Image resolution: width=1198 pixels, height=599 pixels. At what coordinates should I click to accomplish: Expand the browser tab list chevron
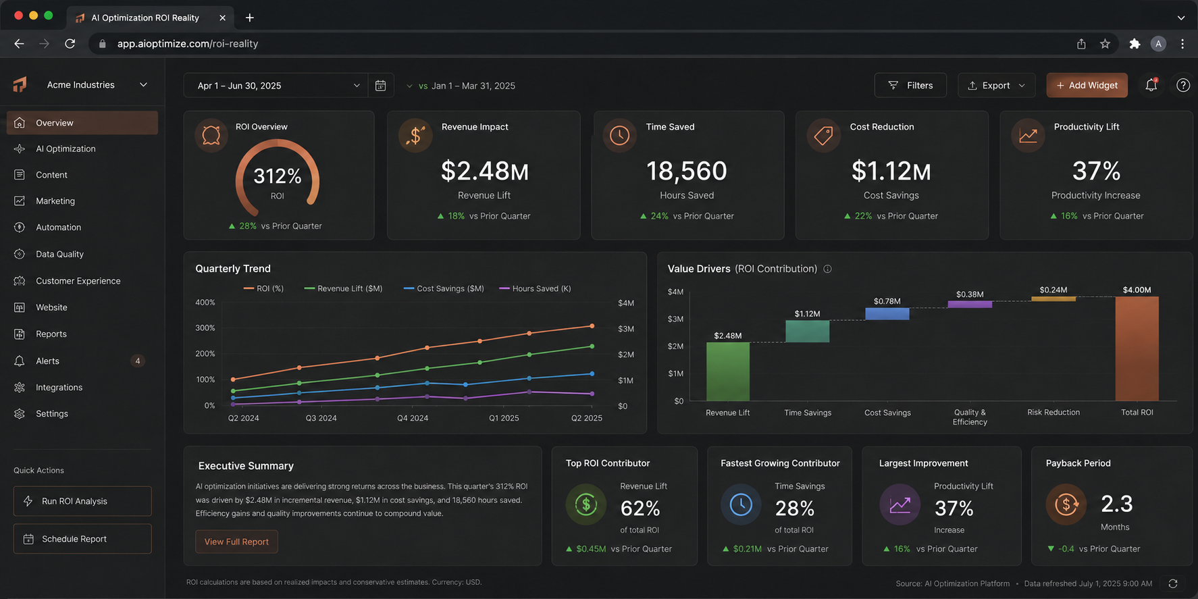(x=1181, y=18)
